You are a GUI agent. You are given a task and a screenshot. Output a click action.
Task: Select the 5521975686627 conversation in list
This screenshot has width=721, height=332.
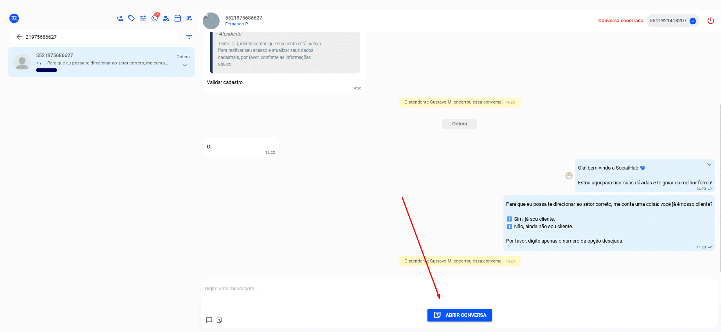click(101, 62)
